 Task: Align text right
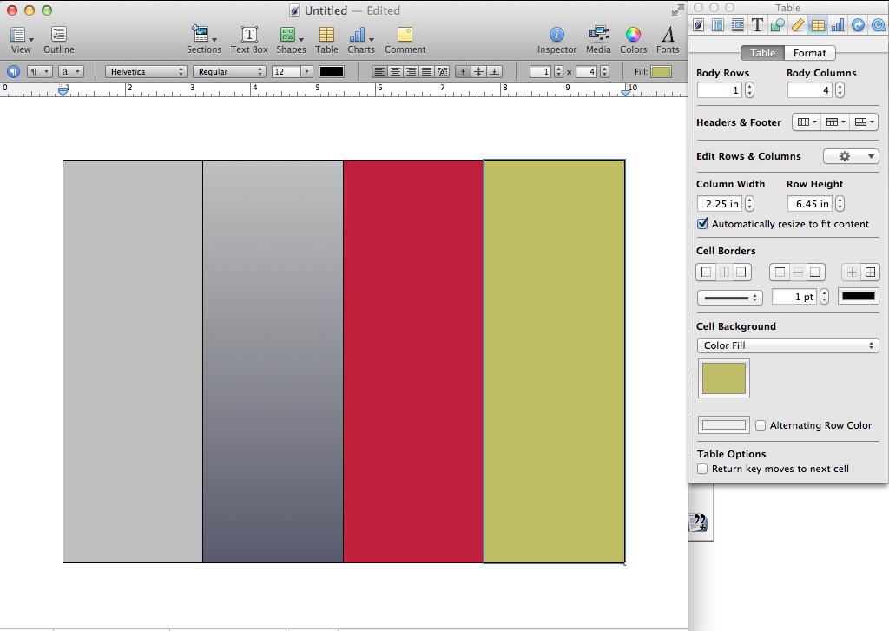click(411, 71)
